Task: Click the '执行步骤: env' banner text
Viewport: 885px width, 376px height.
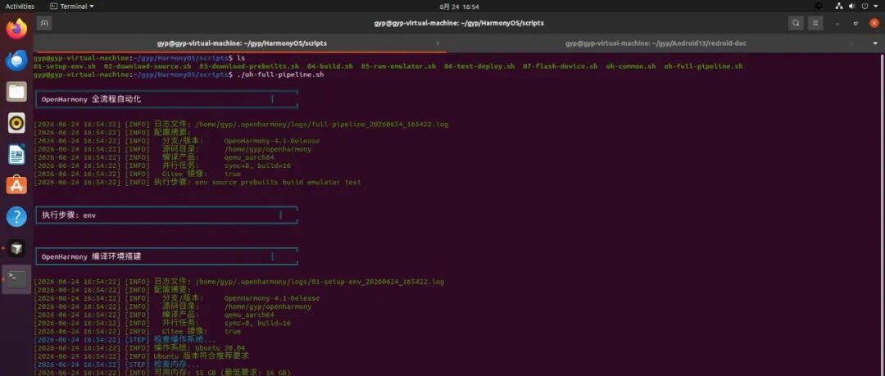Action: 69,215
